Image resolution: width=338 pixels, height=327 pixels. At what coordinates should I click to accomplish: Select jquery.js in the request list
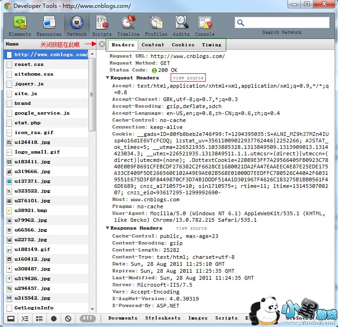click(x=29, y=84)
